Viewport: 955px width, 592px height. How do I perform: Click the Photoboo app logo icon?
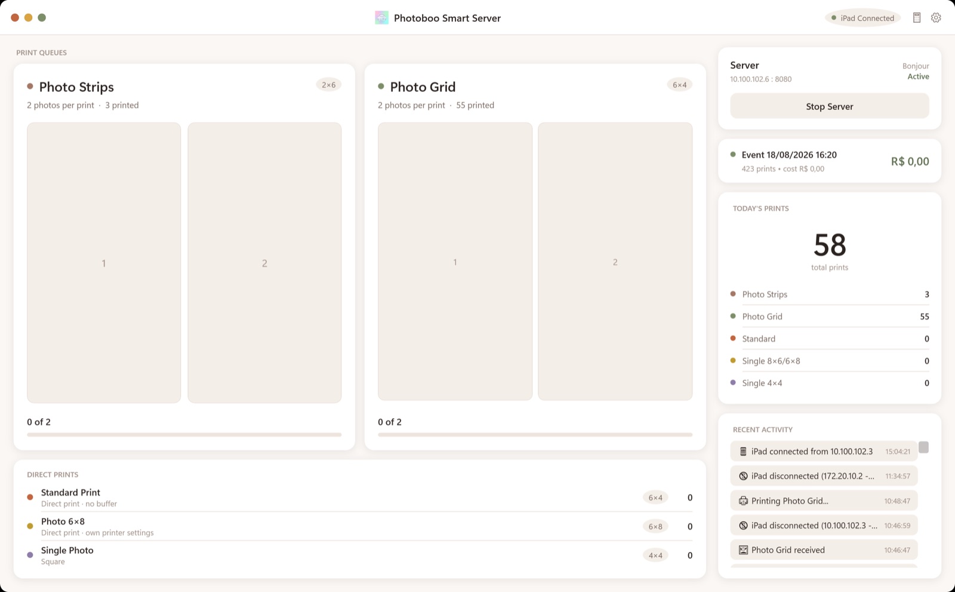tap(381, 18)
